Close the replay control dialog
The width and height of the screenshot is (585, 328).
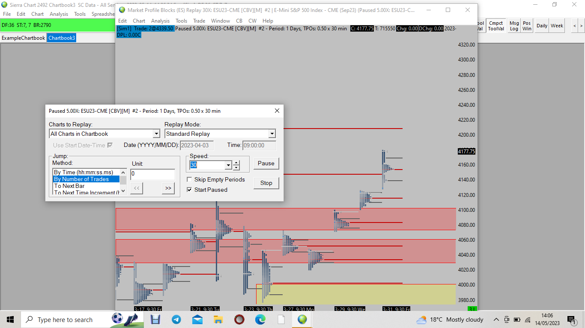tap(277, 111)
